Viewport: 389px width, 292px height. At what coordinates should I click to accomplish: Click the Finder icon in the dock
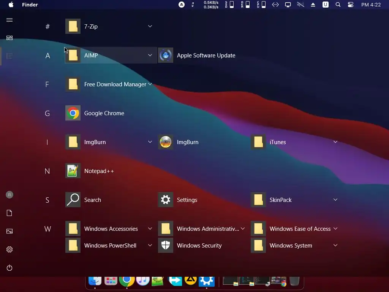pyautogui.click(x=95, y=281)
